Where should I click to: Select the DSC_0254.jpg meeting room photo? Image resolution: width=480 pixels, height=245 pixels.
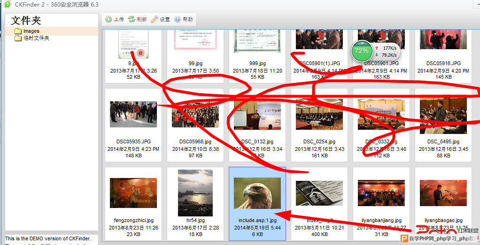coord(319,114)
